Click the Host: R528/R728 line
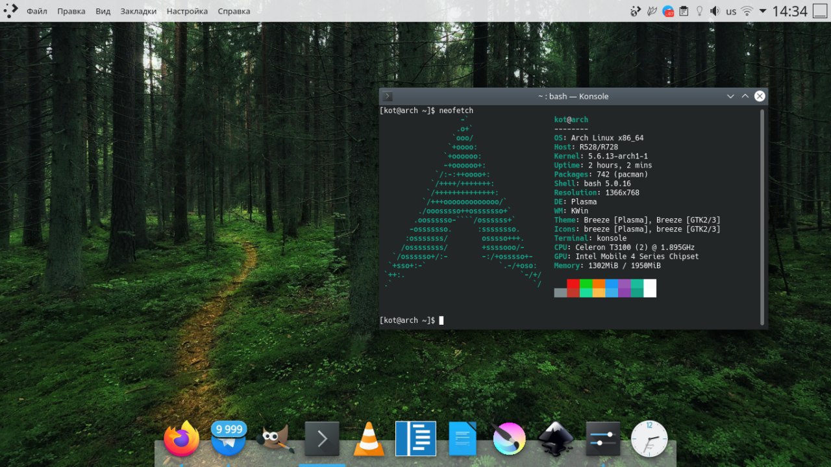 (586, 147)
